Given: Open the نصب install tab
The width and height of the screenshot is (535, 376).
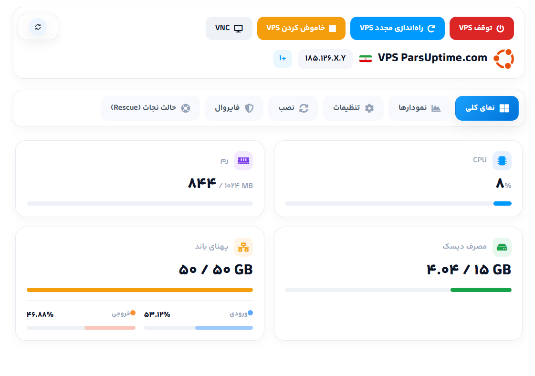Looking at the screenshot, I should tap(293, 108).
